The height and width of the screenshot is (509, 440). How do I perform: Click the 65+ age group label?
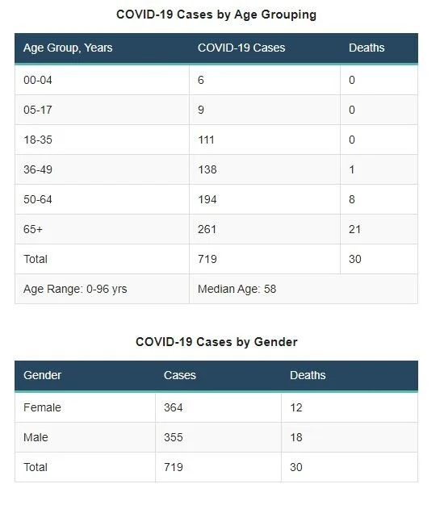coord(33,229)
